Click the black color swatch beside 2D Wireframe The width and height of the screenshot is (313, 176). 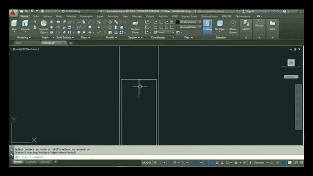[178, 22]
